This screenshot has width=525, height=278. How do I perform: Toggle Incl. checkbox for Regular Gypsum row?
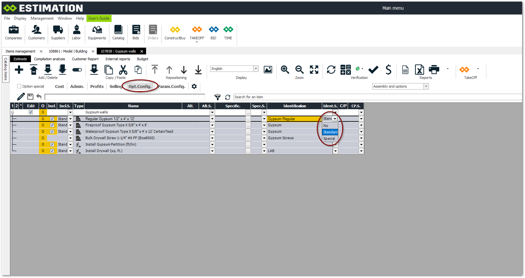[x=52, y=119]
